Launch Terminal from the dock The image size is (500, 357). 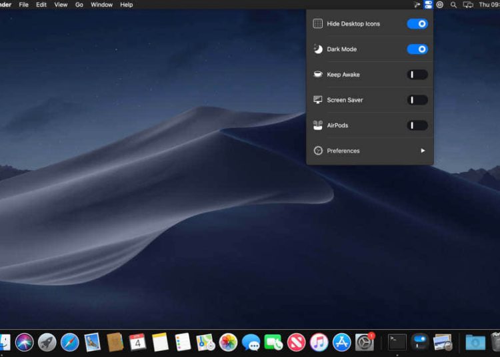[397, 342]
